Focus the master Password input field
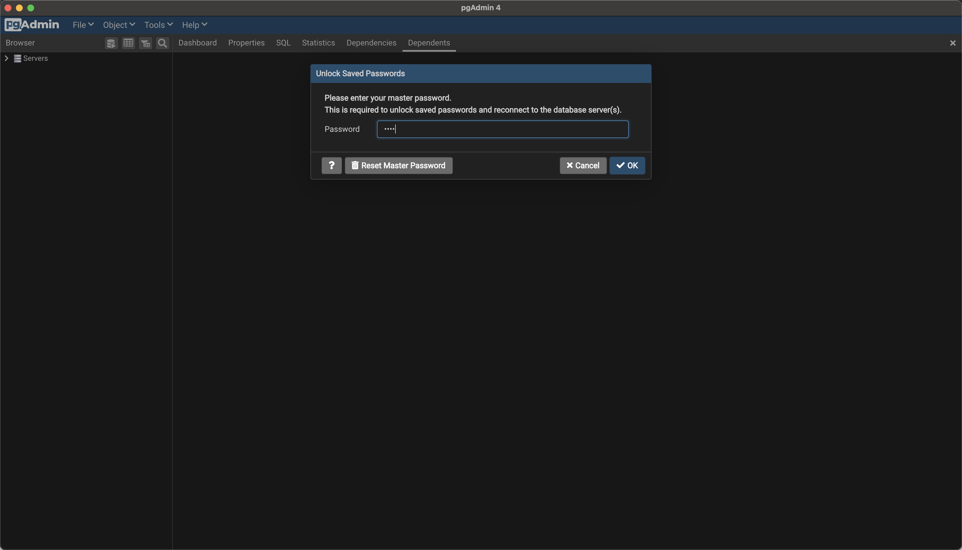 tap(502, 129)
